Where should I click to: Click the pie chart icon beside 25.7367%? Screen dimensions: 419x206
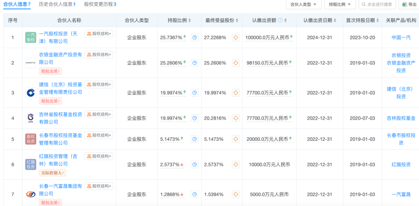[x=195, y=38]
